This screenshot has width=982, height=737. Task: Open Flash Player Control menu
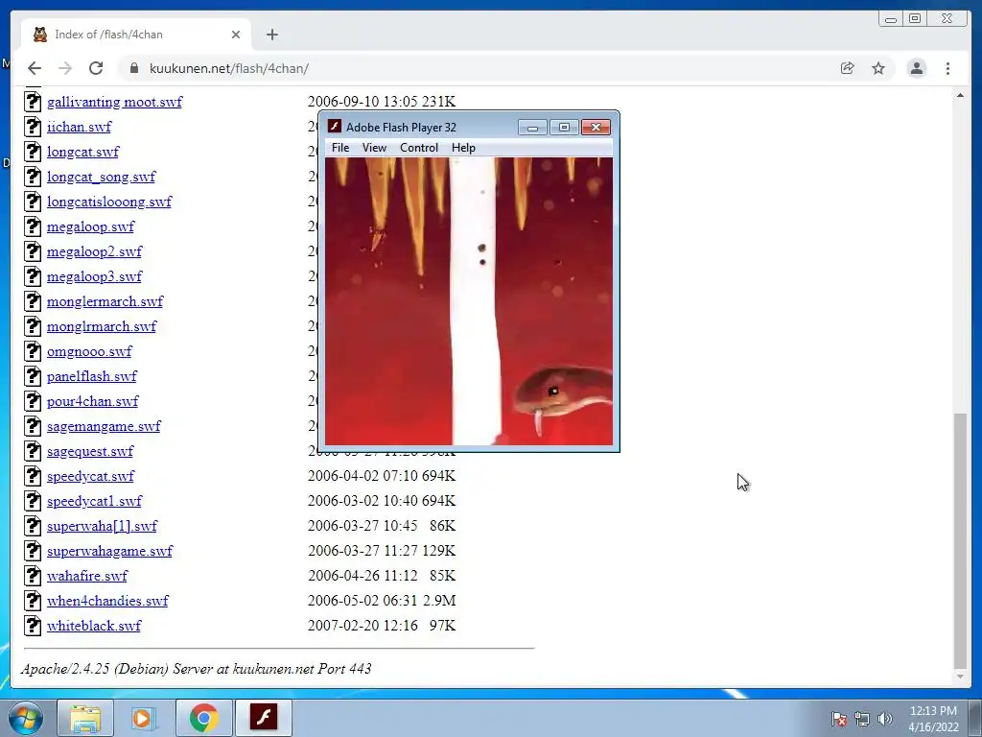point(419,148)
